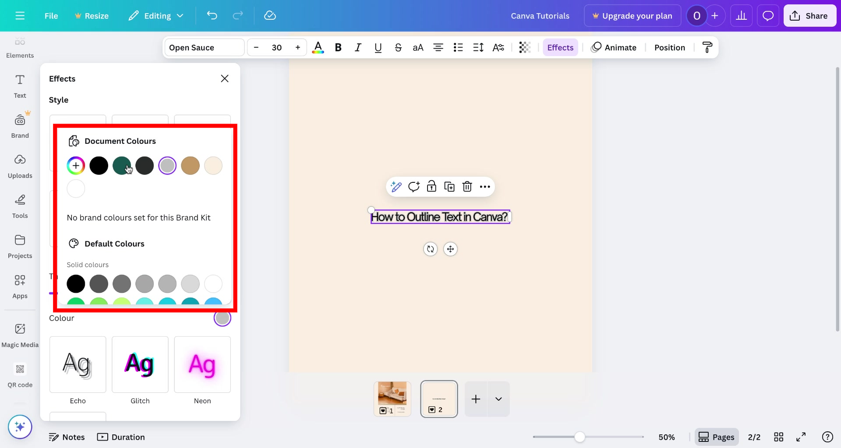Open the File menu
The image size is (841, 448).
51,16
